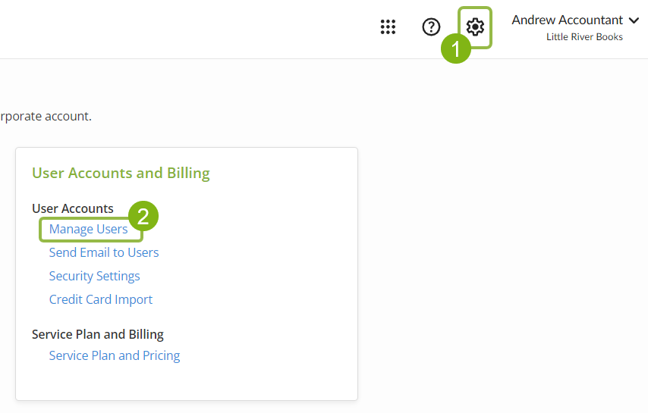View Service Plan and Pricing
Screen dimensions: 648x413
pyautogui.click(x=115, y=355)
